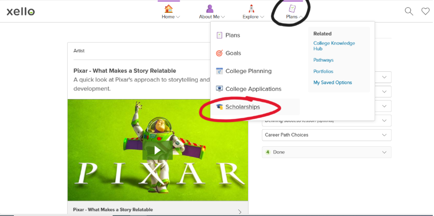This screenshot has width=434, height=216.
Task: Open the Portfolios related link
Action: pyautogui.click(x=323, y=71)
